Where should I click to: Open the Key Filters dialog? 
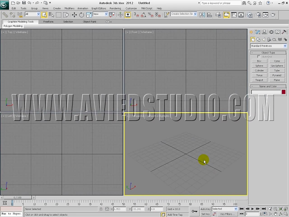(x=228, y=214)
